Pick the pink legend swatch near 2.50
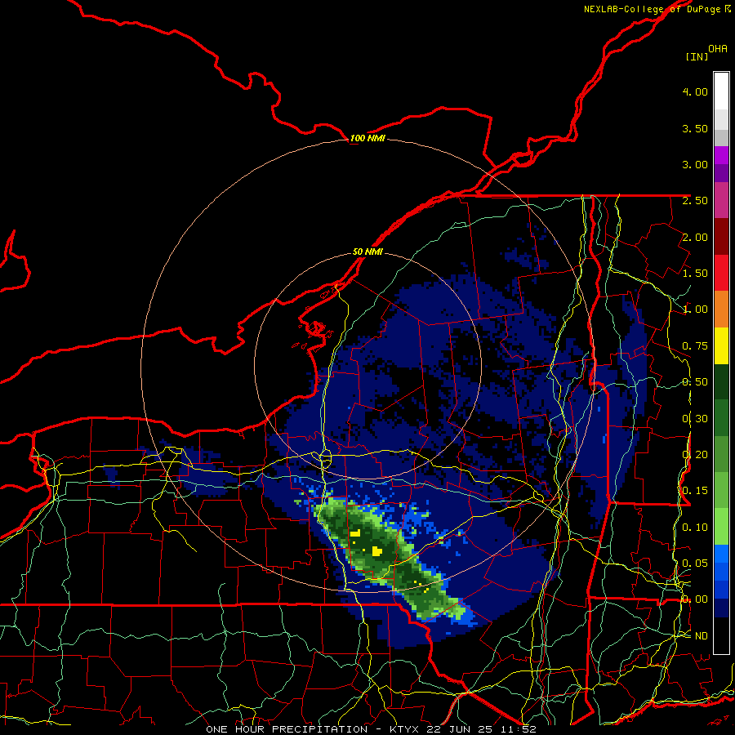The width and height of the screenshot is (735, 735). [721, 201]
